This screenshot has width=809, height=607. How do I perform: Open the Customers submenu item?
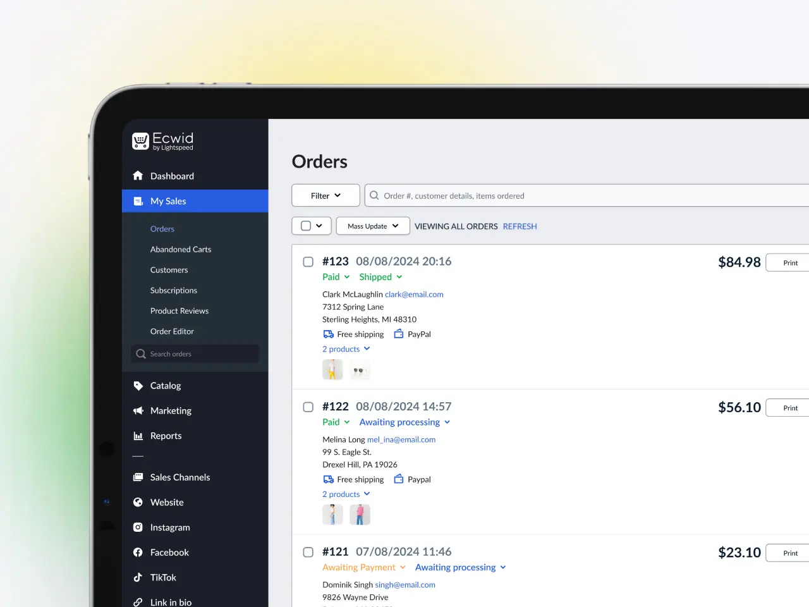[x=169, y=270]
